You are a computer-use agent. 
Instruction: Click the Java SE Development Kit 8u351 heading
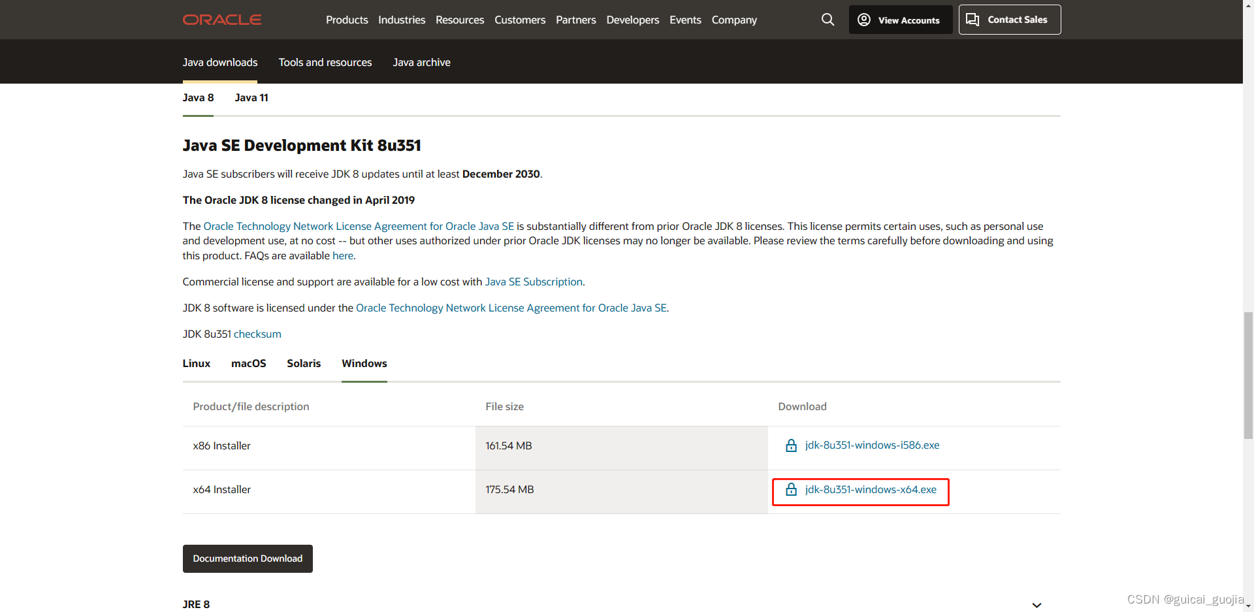pyautogui.click(x=302, y=145)
